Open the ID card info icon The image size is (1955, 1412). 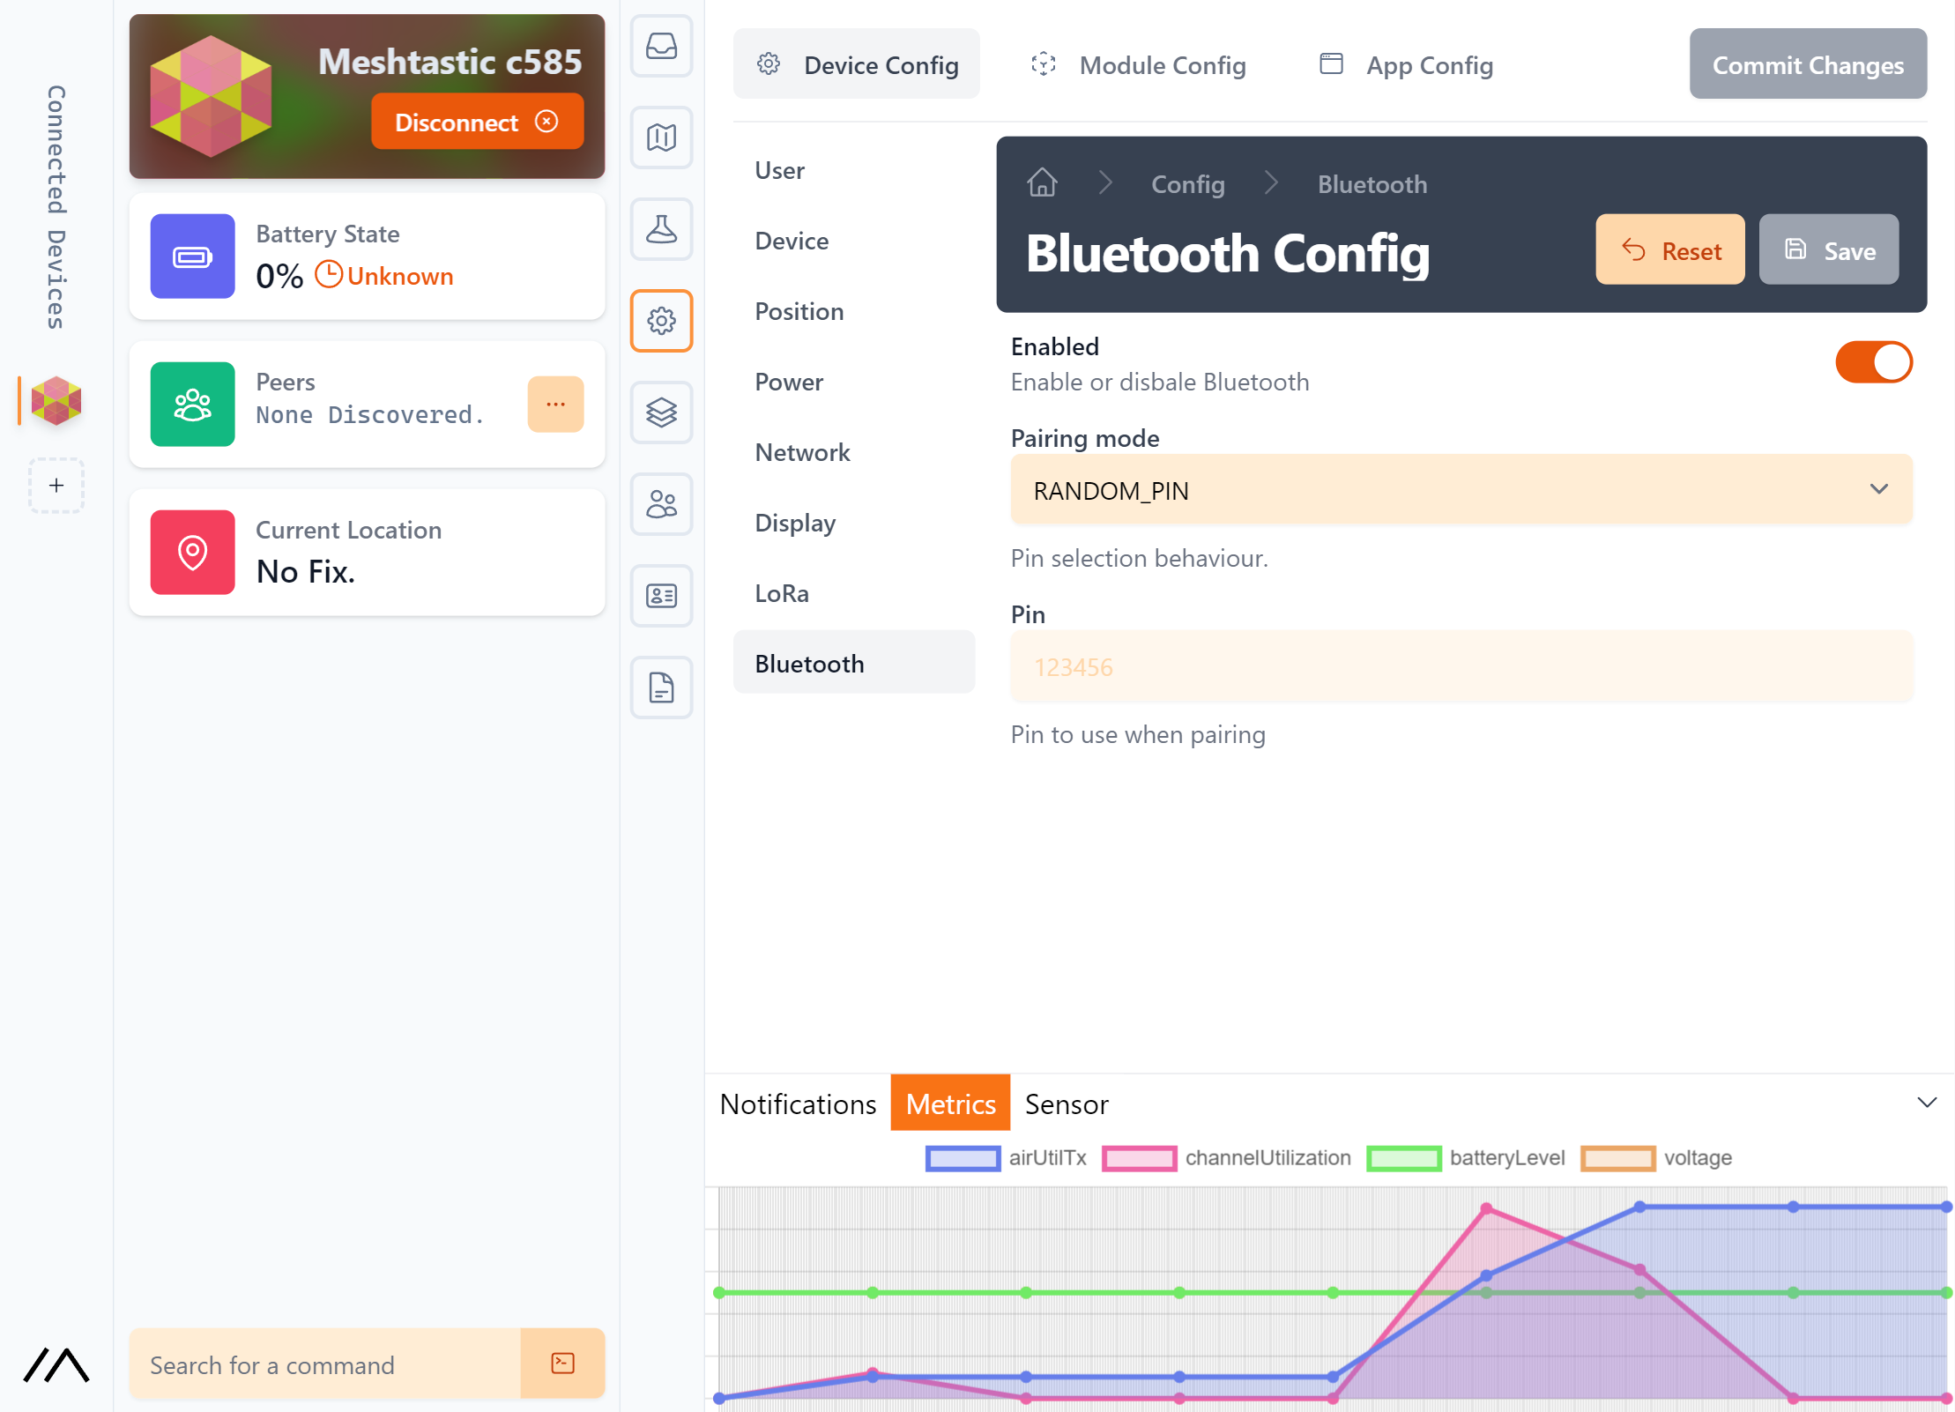pos(661,596)
